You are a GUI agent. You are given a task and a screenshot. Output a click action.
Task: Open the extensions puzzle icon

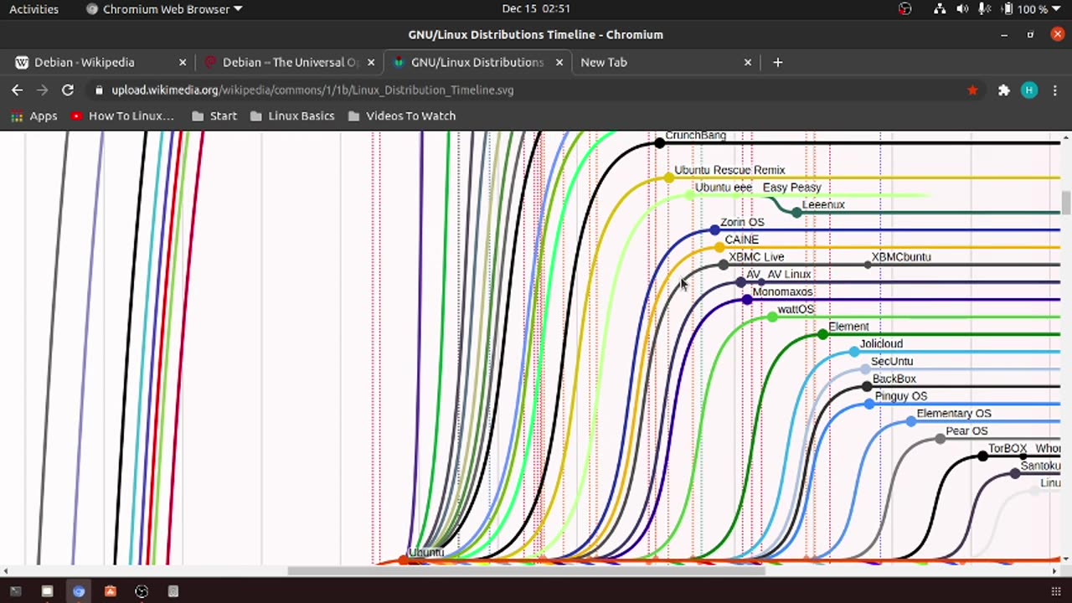click(x=1003, y=90)
